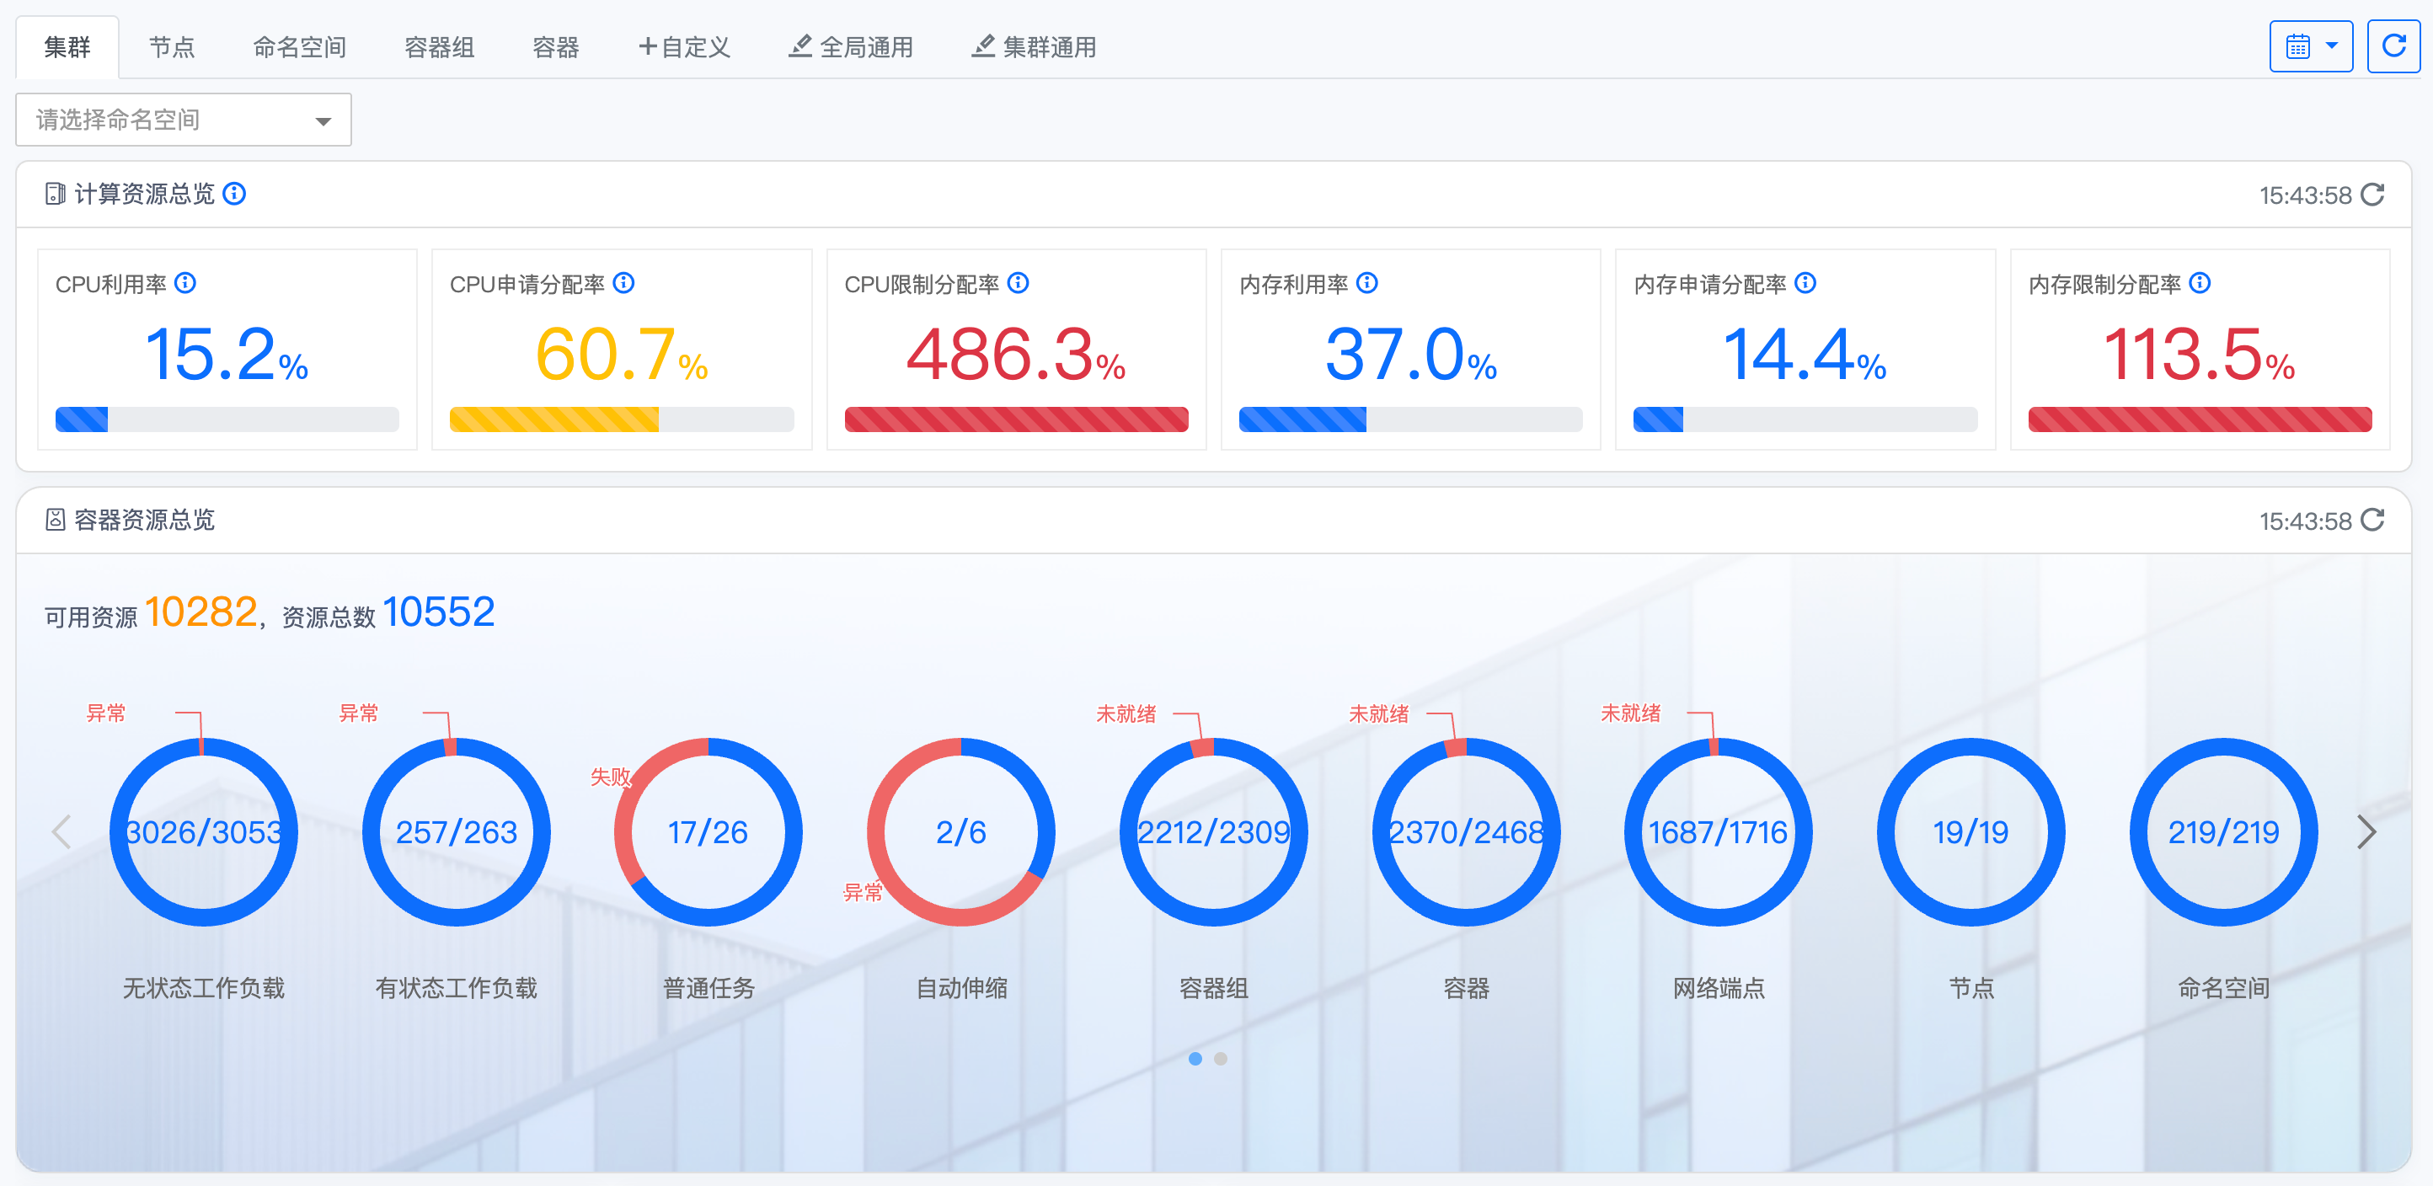This screenshot has height=1186, width=2433.
Task: Click the 自定义 add button
Action: coord(684,47)
